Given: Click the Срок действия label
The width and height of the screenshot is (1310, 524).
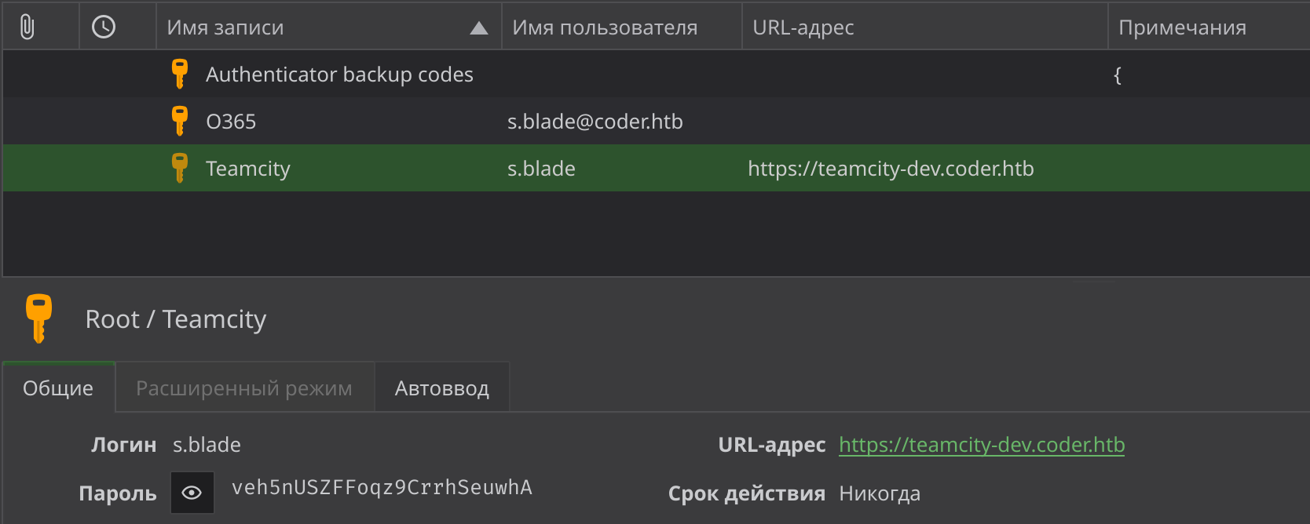Looking at the screenshot, I should [747, 493].
